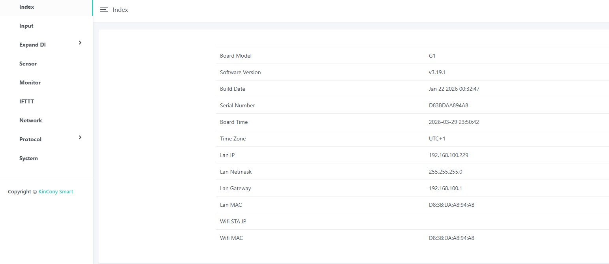Image resolution: width=609 pixels, height=264 pixels.
Task: Go to the Input menu item
Action: click(26, 26)
